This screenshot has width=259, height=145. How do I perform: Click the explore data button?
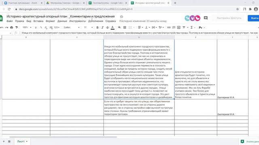click(249, 141)
